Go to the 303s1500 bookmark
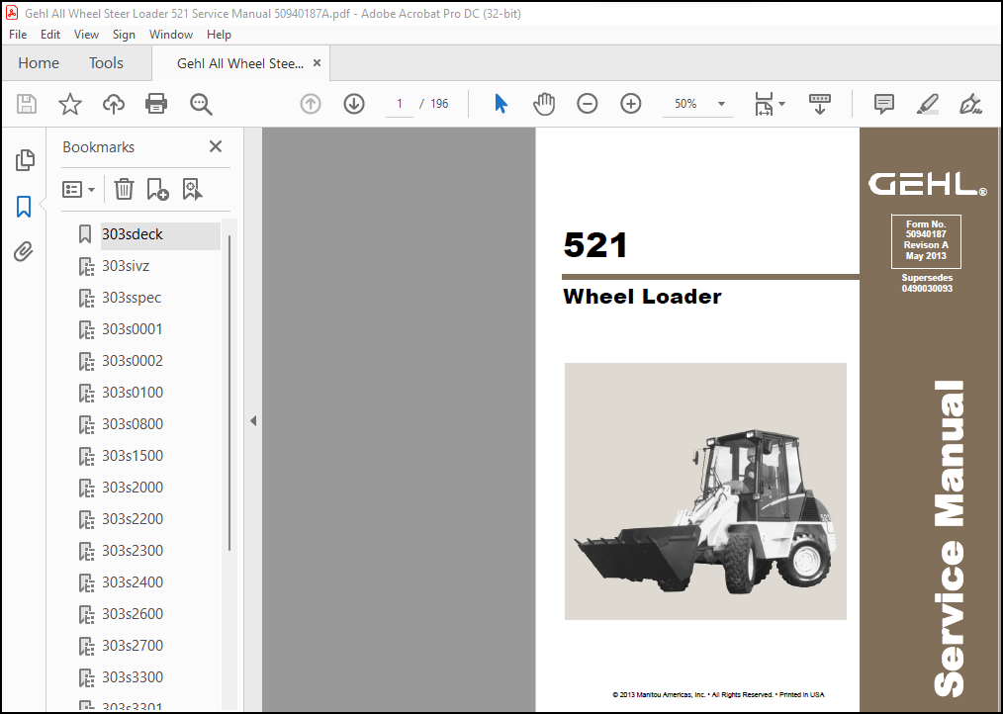 [133, 456]
